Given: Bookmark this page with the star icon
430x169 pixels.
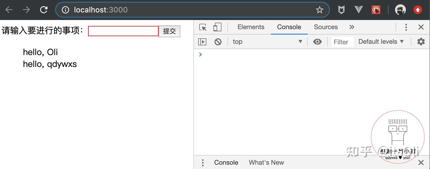Looking at the screenshot, I should (320, 10).
